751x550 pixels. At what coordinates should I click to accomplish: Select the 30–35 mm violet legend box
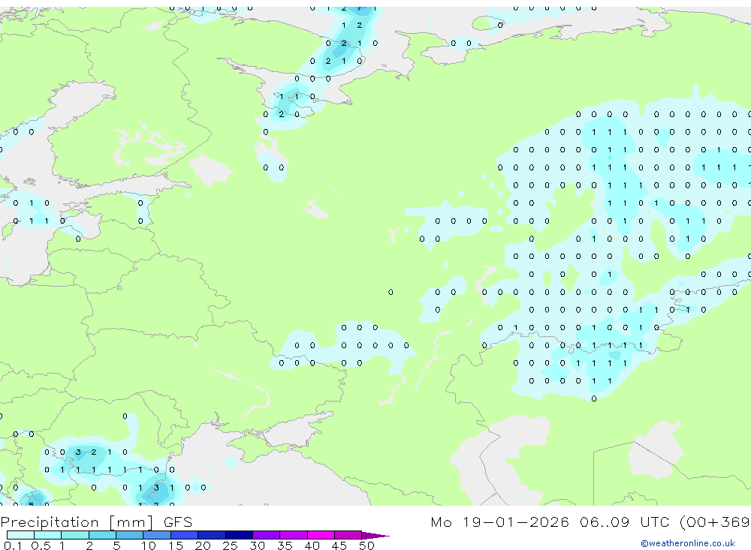tap(267, 535)
